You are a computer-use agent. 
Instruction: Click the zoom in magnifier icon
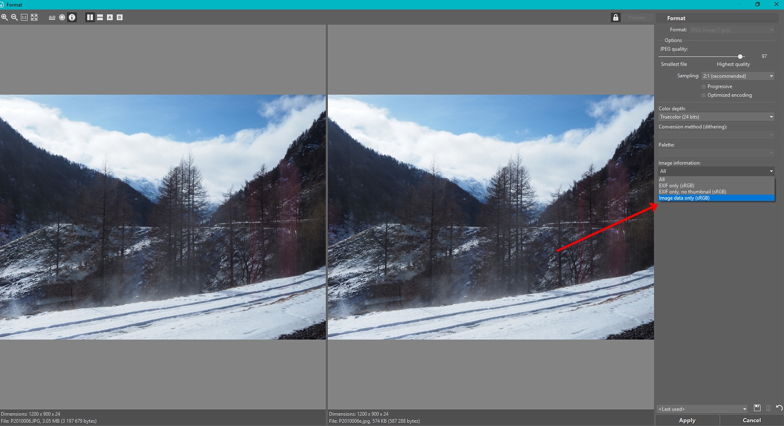pyautogui.click(x=4, y=18)
